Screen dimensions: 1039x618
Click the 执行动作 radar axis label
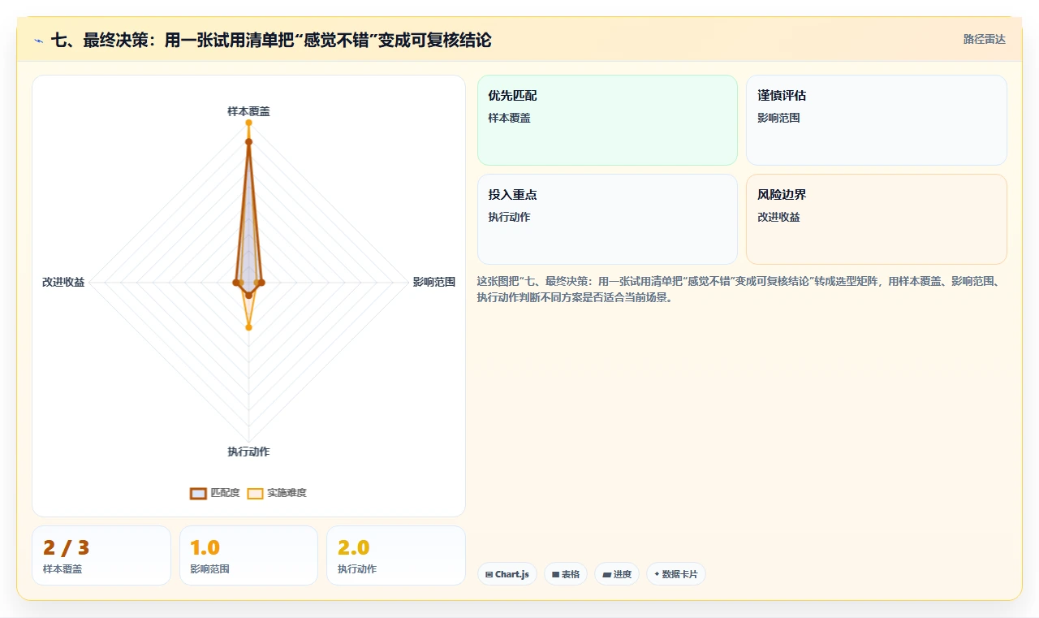point(248,452)
